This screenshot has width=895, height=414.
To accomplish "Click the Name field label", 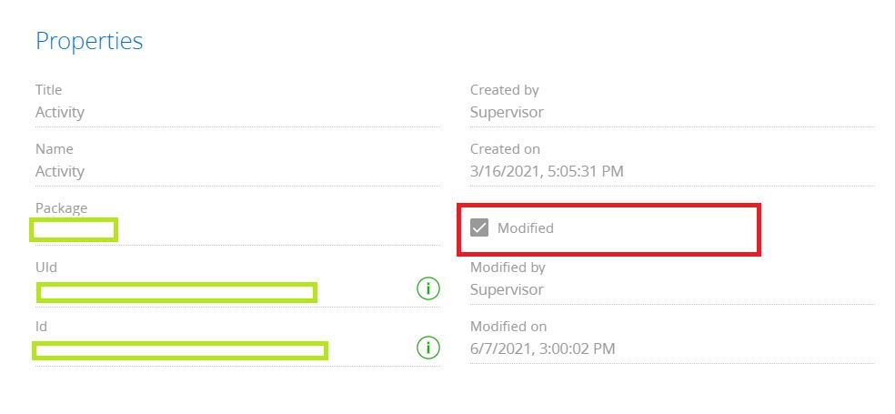I will [55, 149].
